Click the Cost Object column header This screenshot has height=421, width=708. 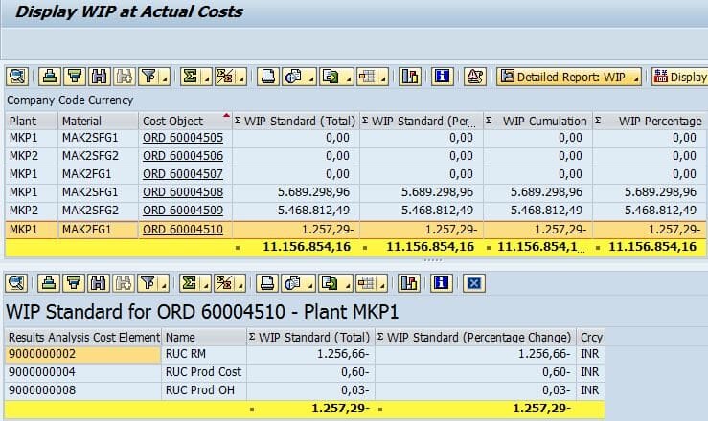[x=173, y=121]
